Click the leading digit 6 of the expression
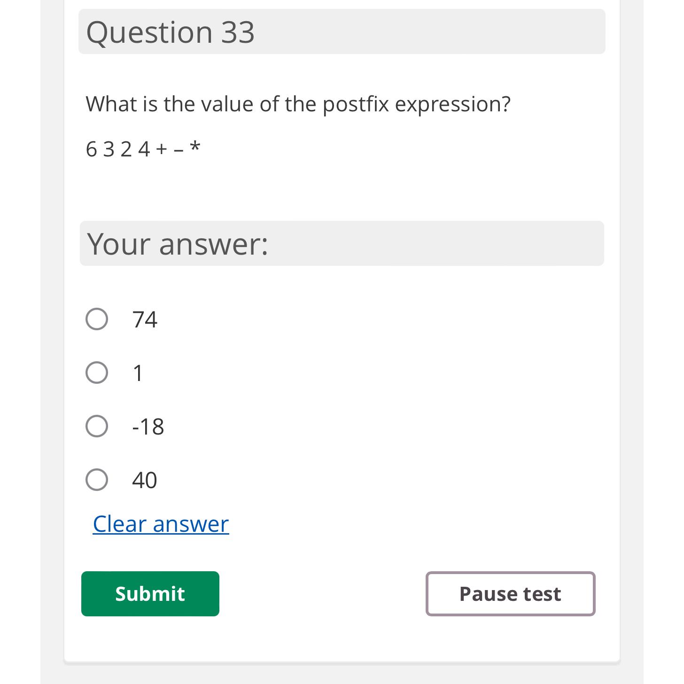The height and width of the screenshot is (684, 684). (x=91, y=149)
